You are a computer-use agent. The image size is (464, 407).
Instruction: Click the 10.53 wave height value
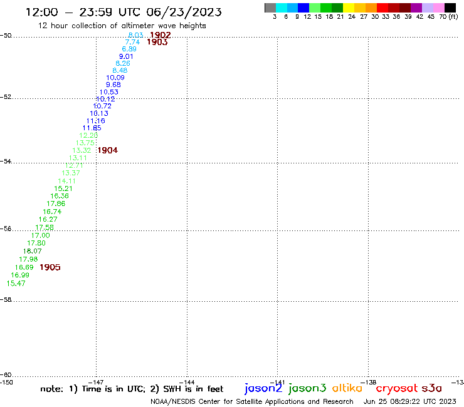tap(108, 92)
